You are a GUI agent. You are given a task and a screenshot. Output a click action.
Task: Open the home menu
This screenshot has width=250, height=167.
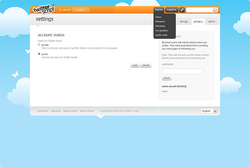(x=159, y=10)
